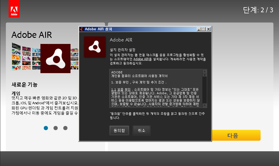Select the third carousel dot
Viewport: 279px width, 166px height.
pos(65,128)
